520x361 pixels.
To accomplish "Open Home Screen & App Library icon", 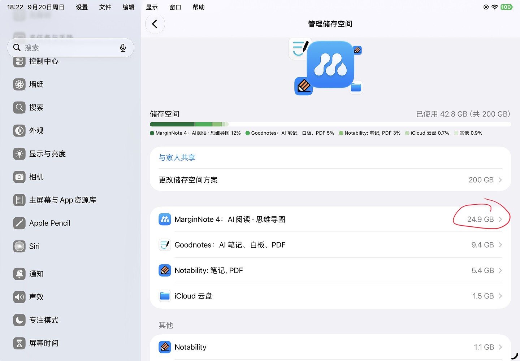I will [x=19, y=200].
